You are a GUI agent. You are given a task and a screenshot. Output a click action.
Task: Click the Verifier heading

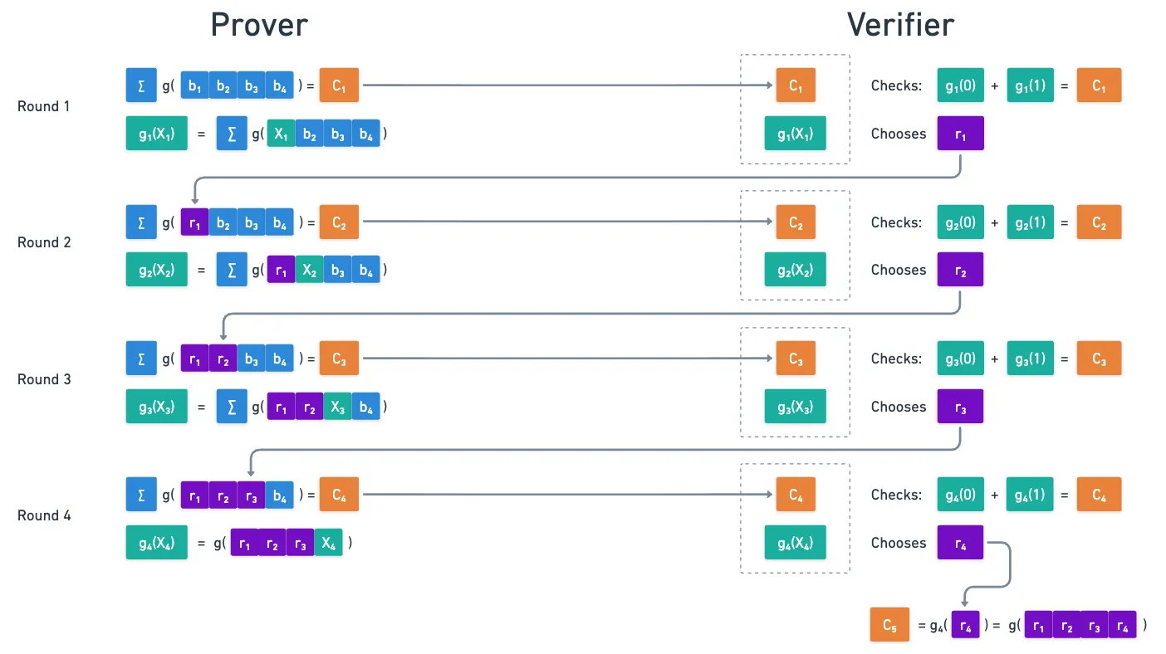coord(900,25)
